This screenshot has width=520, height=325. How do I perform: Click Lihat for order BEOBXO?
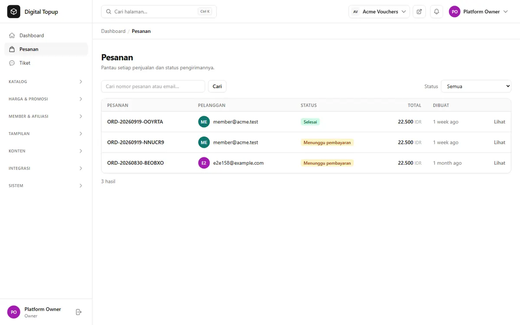(x=500, y=163)
